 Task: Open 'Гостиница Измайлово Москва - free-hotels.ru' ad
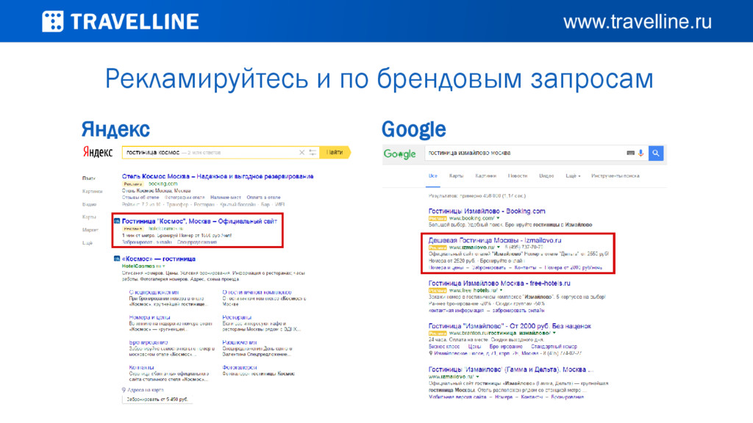[499, 283]
